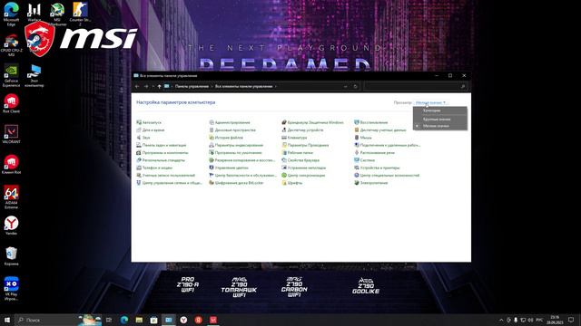This screenshot has height=326, width=581.
Task: Click the Control Panel search field
Action: click(416, 87)
